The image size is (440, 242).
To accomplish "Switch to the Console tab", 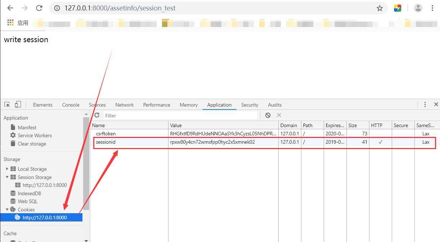I will 71,105.
